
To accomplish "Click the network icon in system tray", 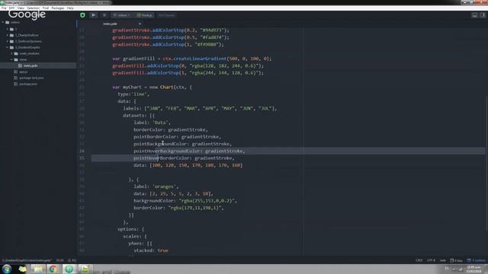I will click(460, 269).
